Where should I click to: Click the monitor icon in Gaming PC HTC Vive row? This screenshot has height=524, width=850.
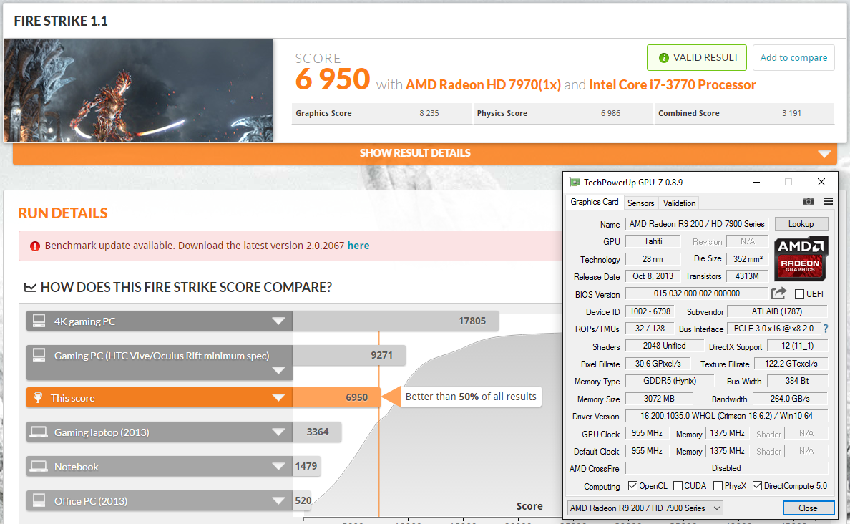pos(39,355)
